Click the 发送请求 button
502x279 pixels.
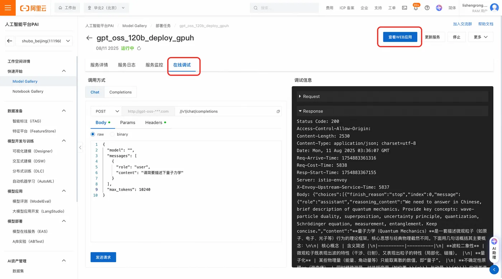coord(103,257)
